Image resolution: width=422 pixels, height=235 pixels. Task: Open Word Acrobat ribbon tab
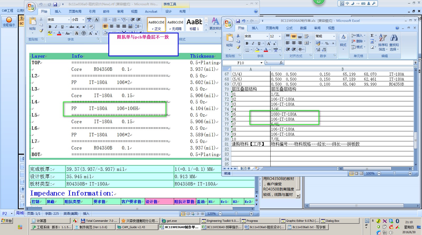(151, 11)
